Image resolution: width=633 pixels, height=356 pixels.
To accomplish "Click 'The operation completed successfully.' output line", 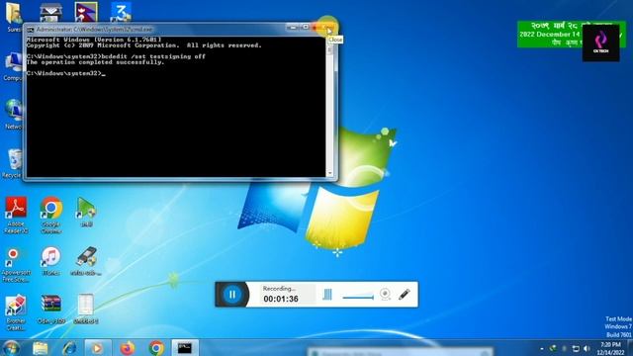I will click(95, 62).
